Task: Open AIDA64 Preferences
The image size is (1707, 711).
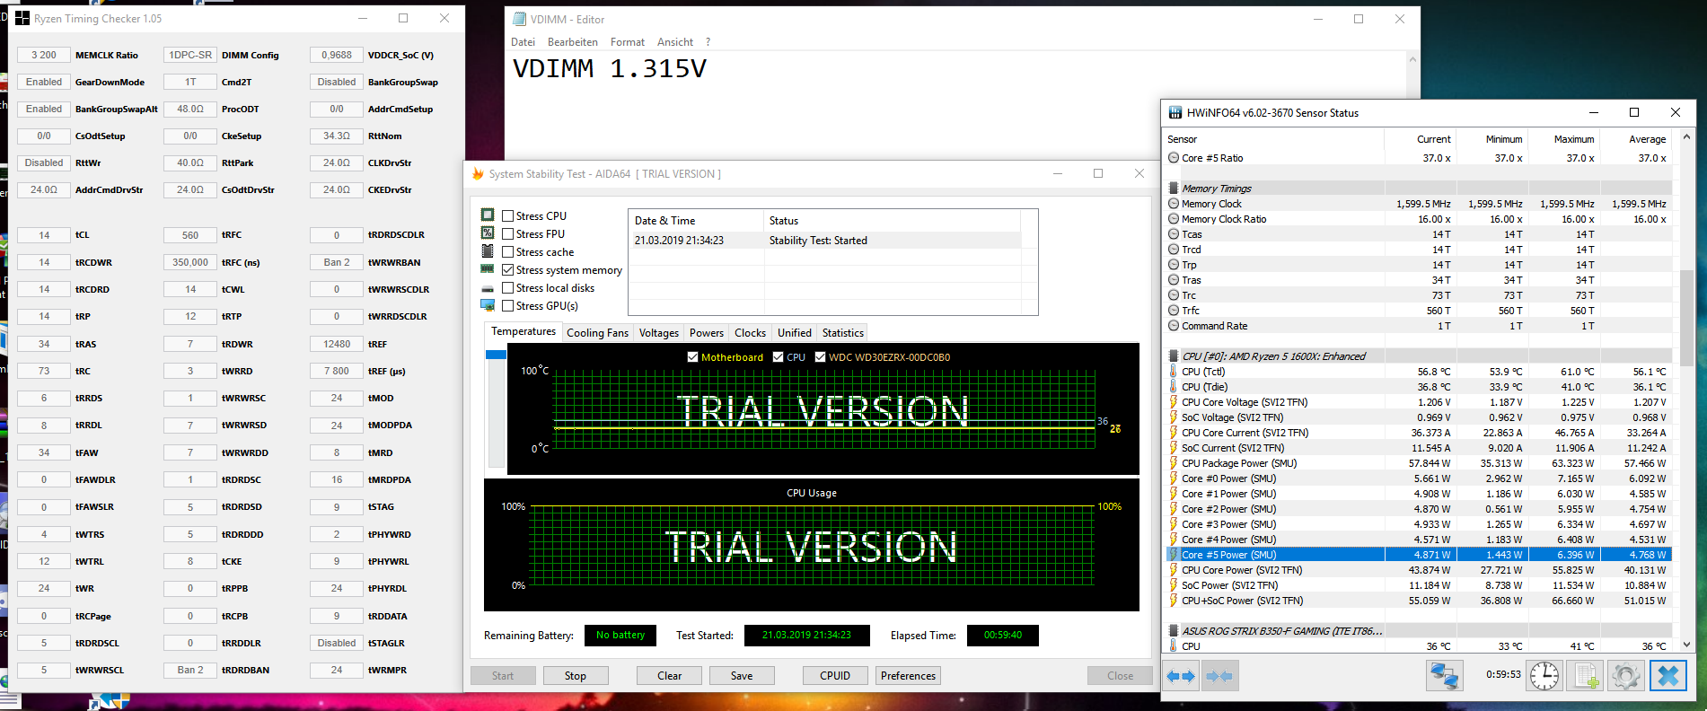Action: point(908,676)
